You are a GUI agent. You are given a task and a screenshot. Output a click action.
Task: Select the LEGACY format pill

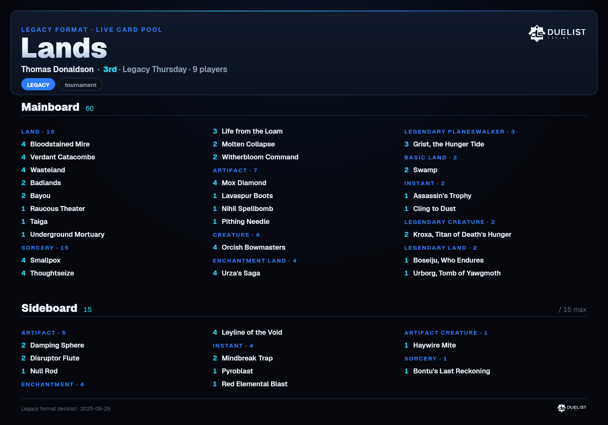tap(38, 85)
